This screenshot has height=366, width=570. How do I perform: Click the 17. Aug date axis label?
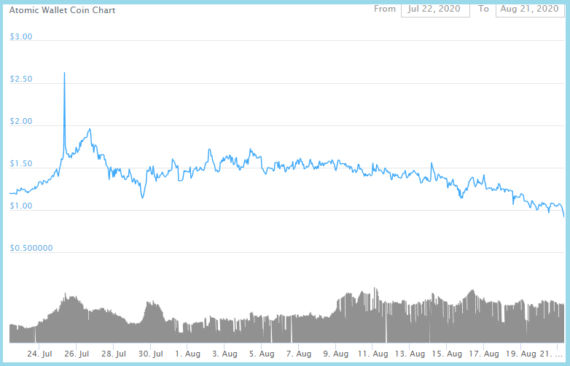[x=484, y=354]
